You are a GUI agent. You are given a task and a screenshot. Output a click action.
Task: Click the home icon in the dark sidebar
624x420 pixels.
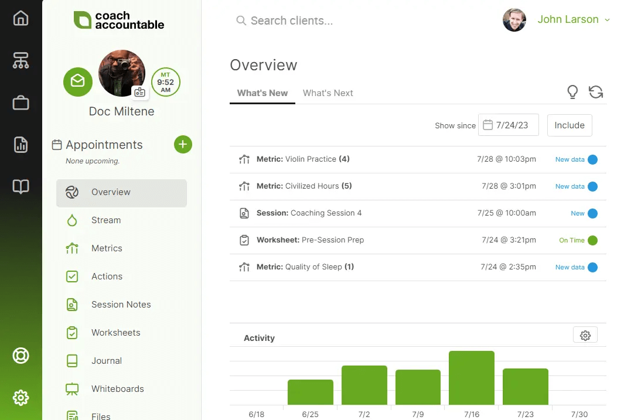click(21, 18)
